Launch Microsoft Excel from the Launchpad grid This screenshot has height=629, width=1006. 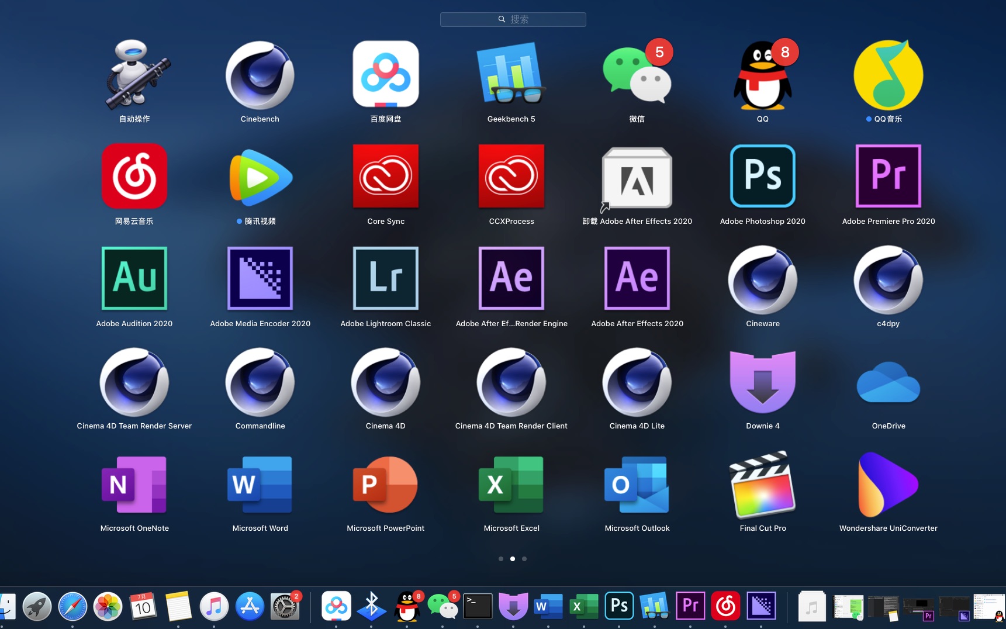tap(511, 485)
